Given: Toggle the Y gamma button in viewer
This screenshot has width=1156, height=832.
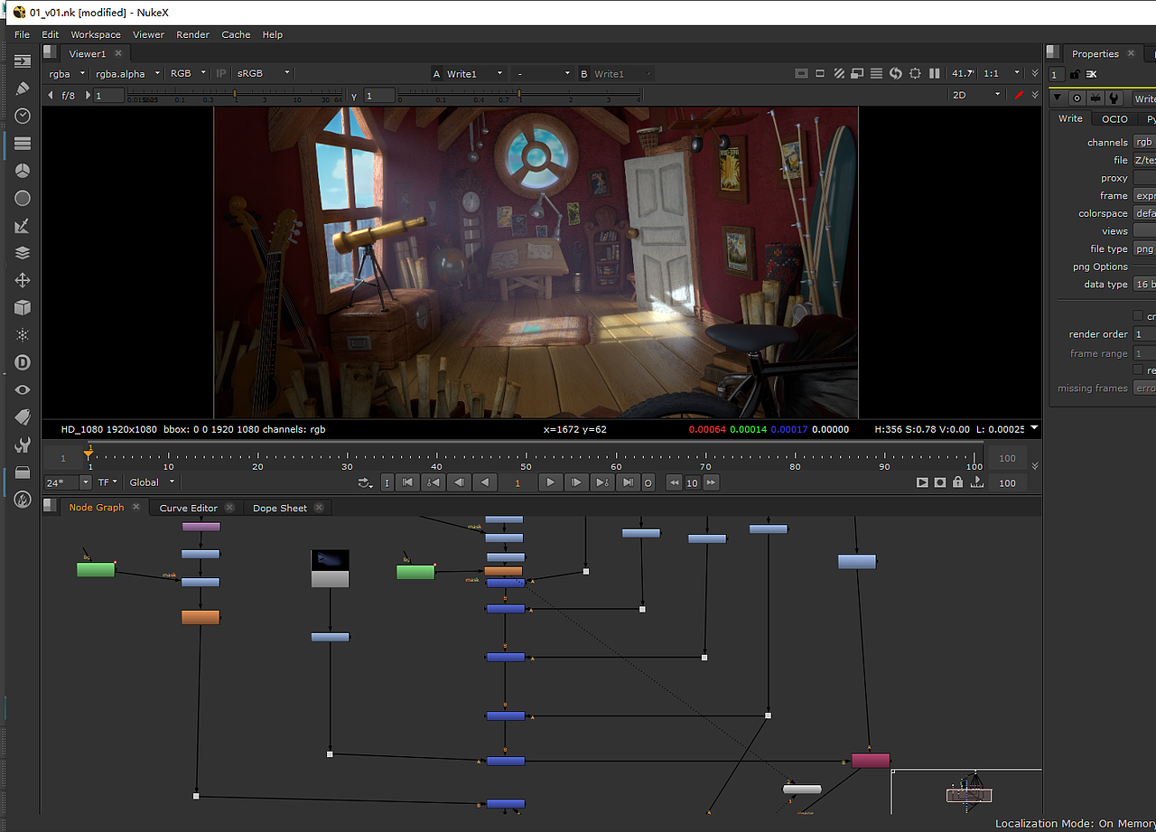Looking at the screenshot, I should [x=354, y=96].
